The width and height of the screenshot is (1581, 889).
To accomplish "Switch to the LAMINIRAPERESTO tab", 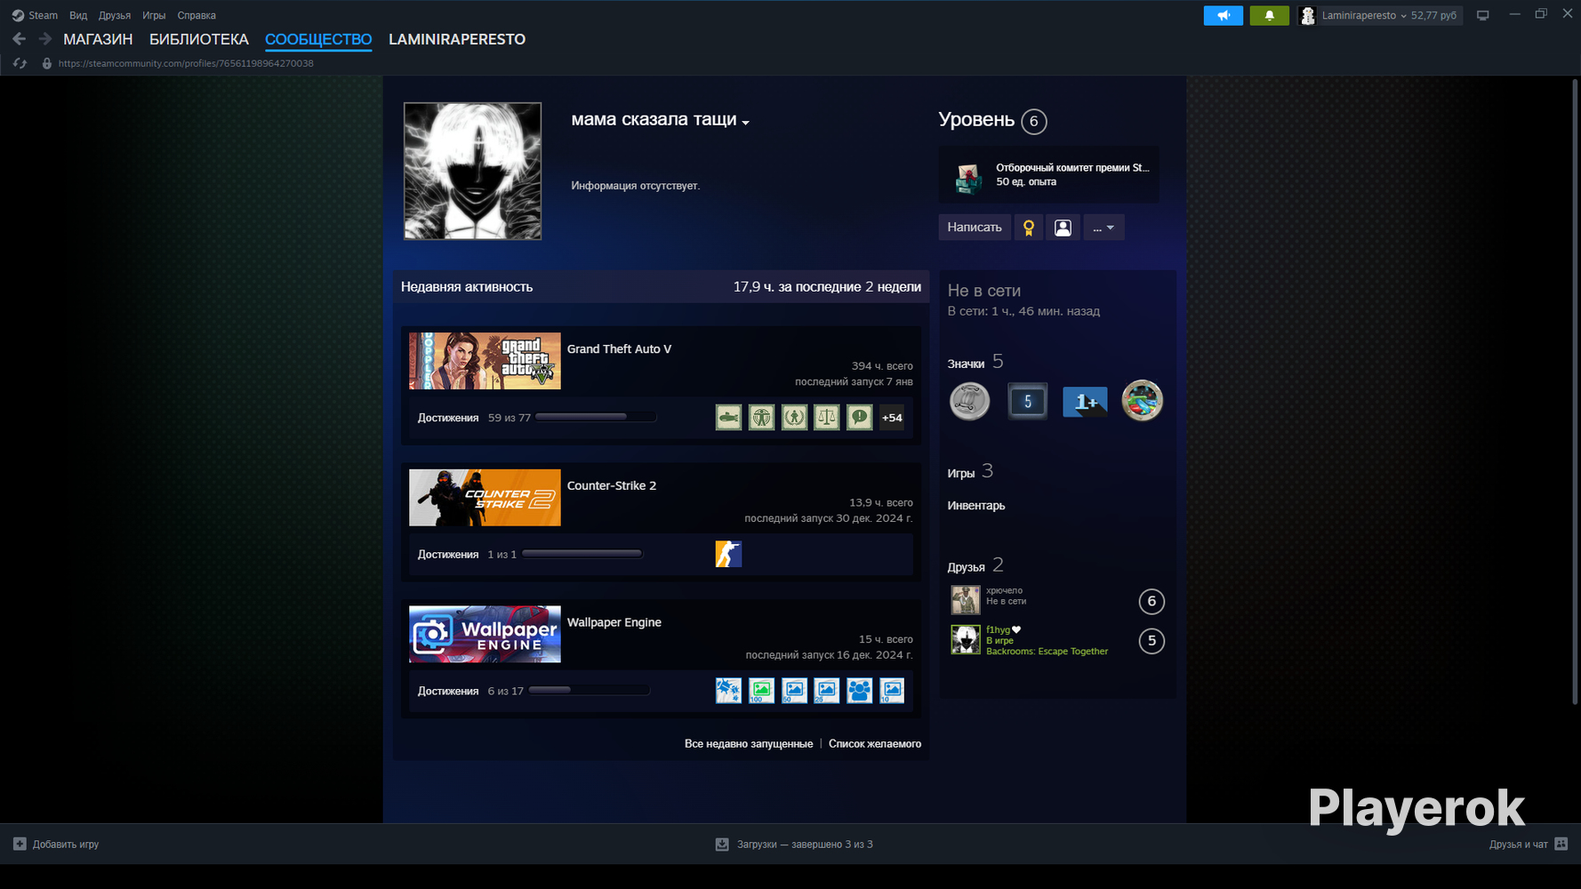I will point(457,39).
